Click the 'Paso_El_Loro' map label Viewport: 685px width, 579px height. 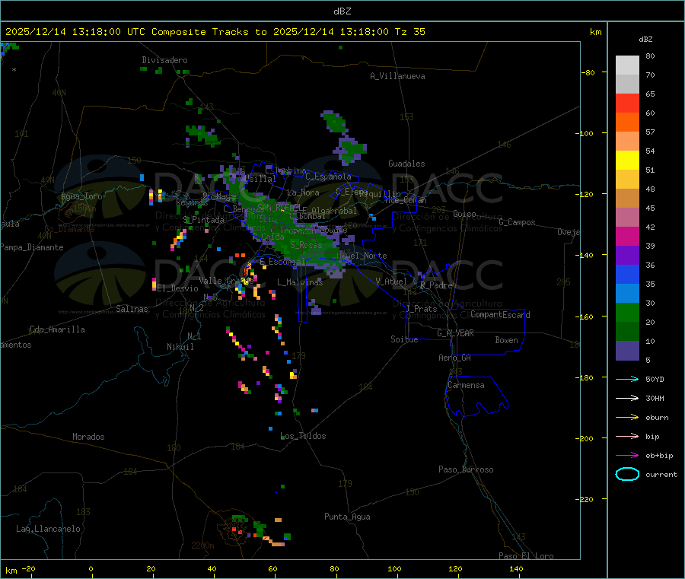pos(526,556)
